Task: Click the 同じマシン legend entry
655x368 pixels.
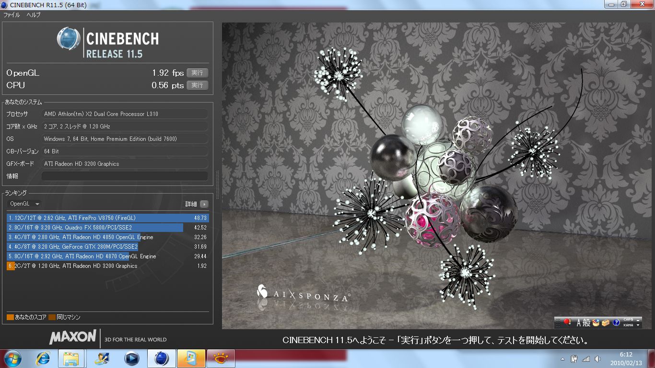Action: coord(65,317)
